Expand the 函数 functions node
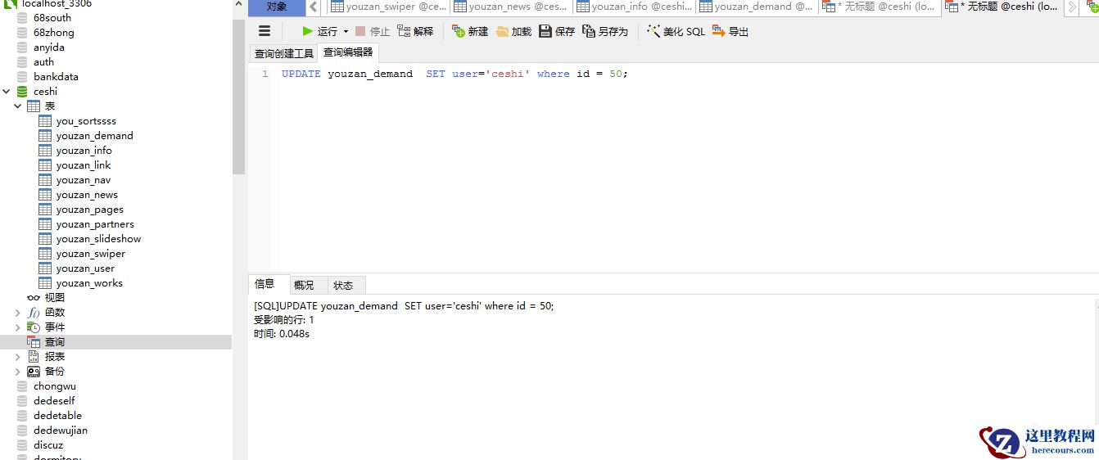1099x460 pixels. 18,313
